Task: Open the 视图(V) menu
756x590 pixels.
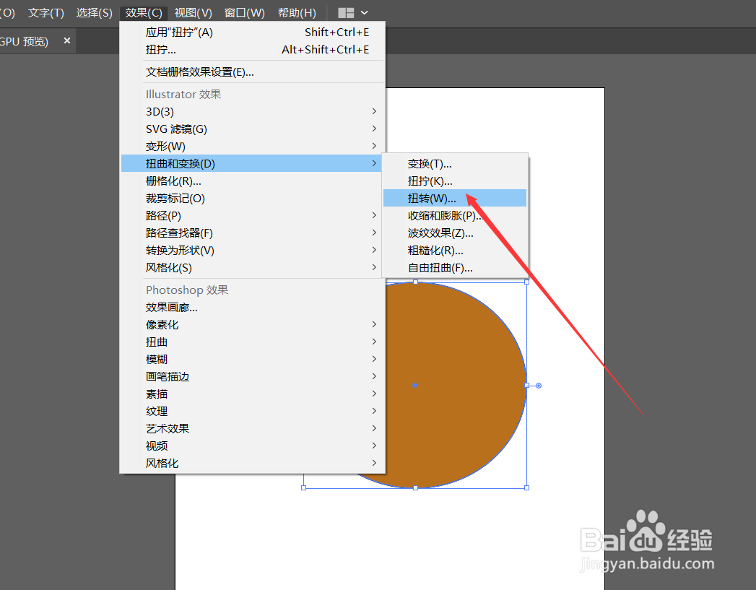Action: pos(194,13)
